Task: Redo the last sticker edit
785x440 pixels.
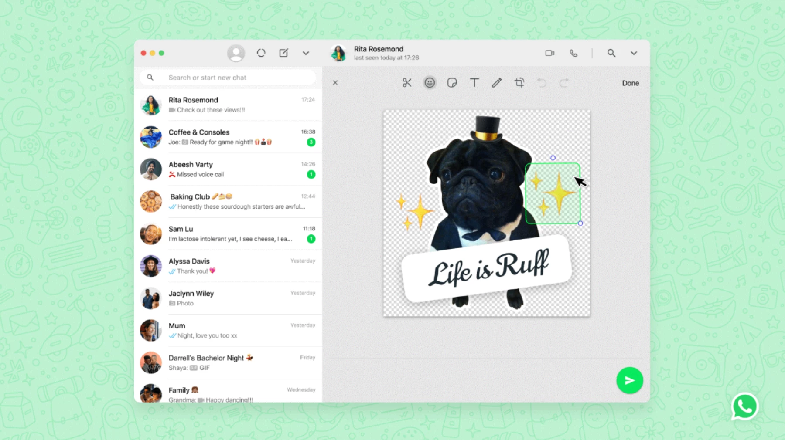Action: click(x=564, y=82)
